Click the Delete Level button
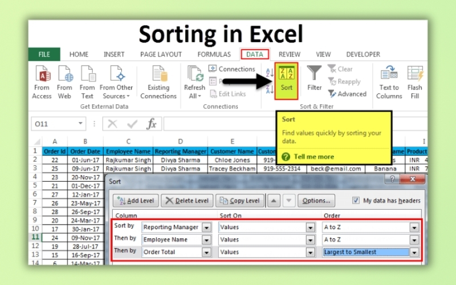 point(187,201)
